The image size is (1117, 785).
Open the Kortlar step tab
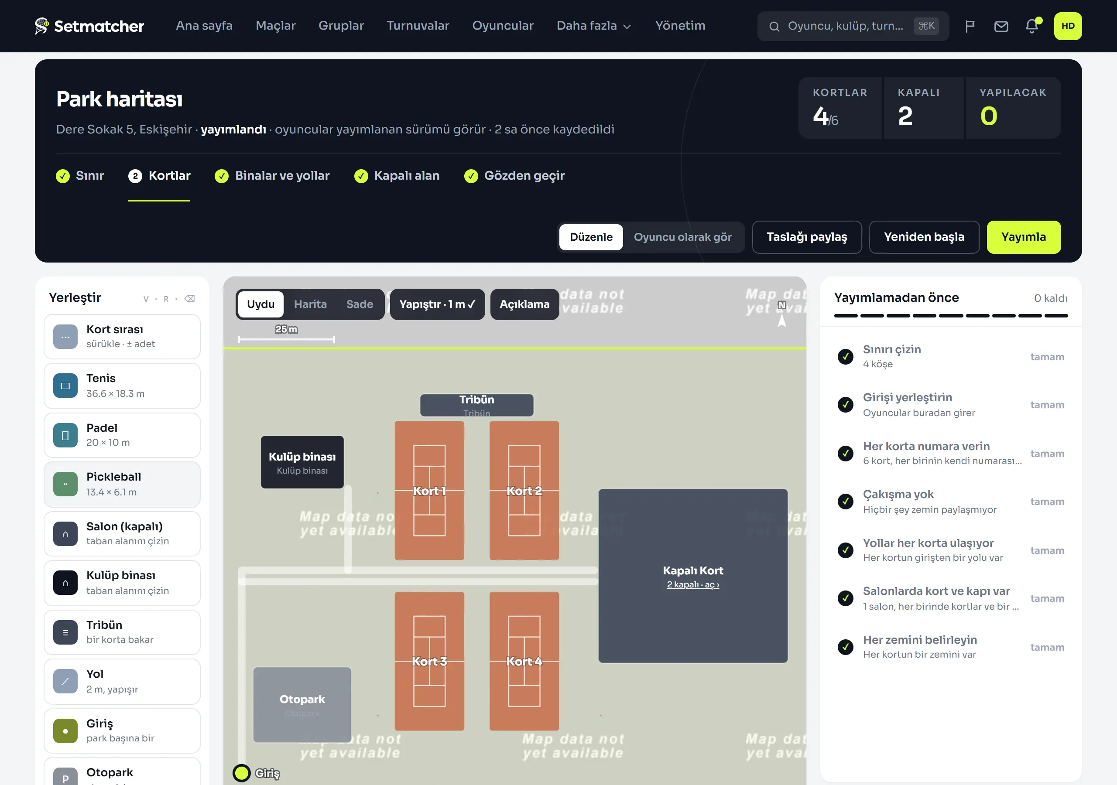click(159, 176)
